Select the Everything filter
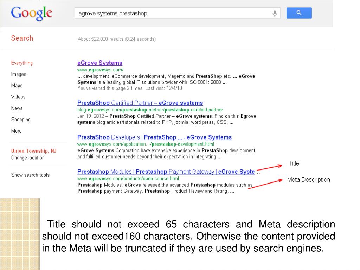Viewport: 360px width, 270px height. click(x=22, y=63)
